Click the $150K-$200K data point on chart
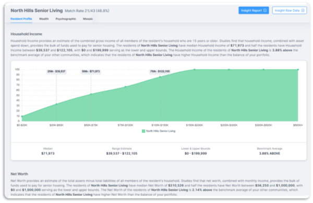The image size is (313, 203). point(195,70)
